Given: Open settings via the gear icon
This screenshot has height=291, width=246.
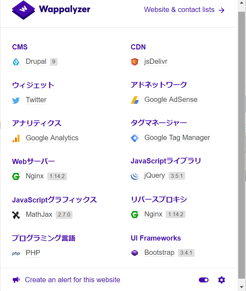Looking at the screenshot, I should (x=222, y=280).
